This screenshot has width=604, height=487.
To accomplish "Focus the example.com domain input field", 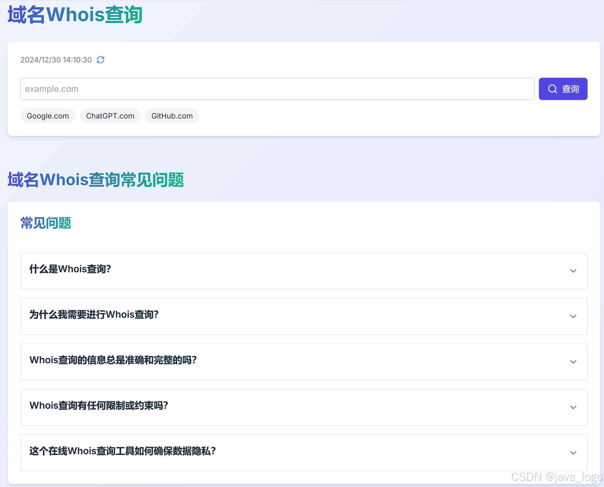I will [x=277, y=89].
